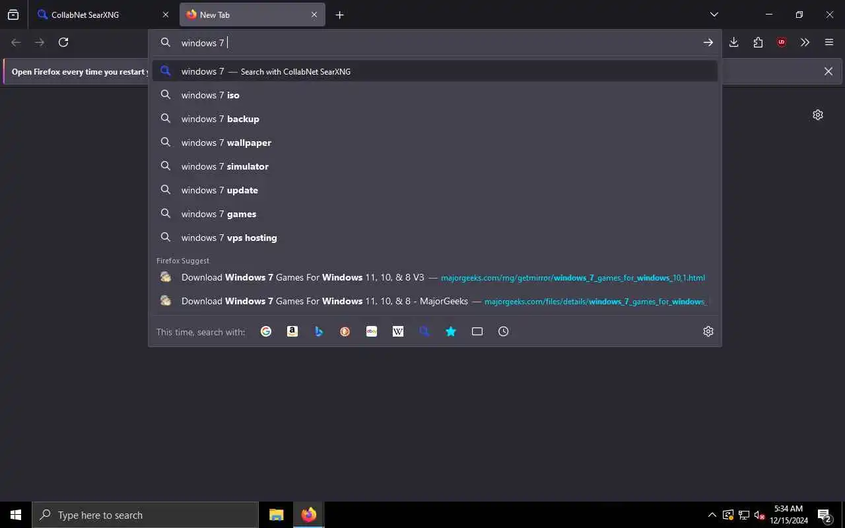Viewport: 845px width, 528px height.
Task: Choose suggestion 'windows 7 update'
Action: (435, 190)
